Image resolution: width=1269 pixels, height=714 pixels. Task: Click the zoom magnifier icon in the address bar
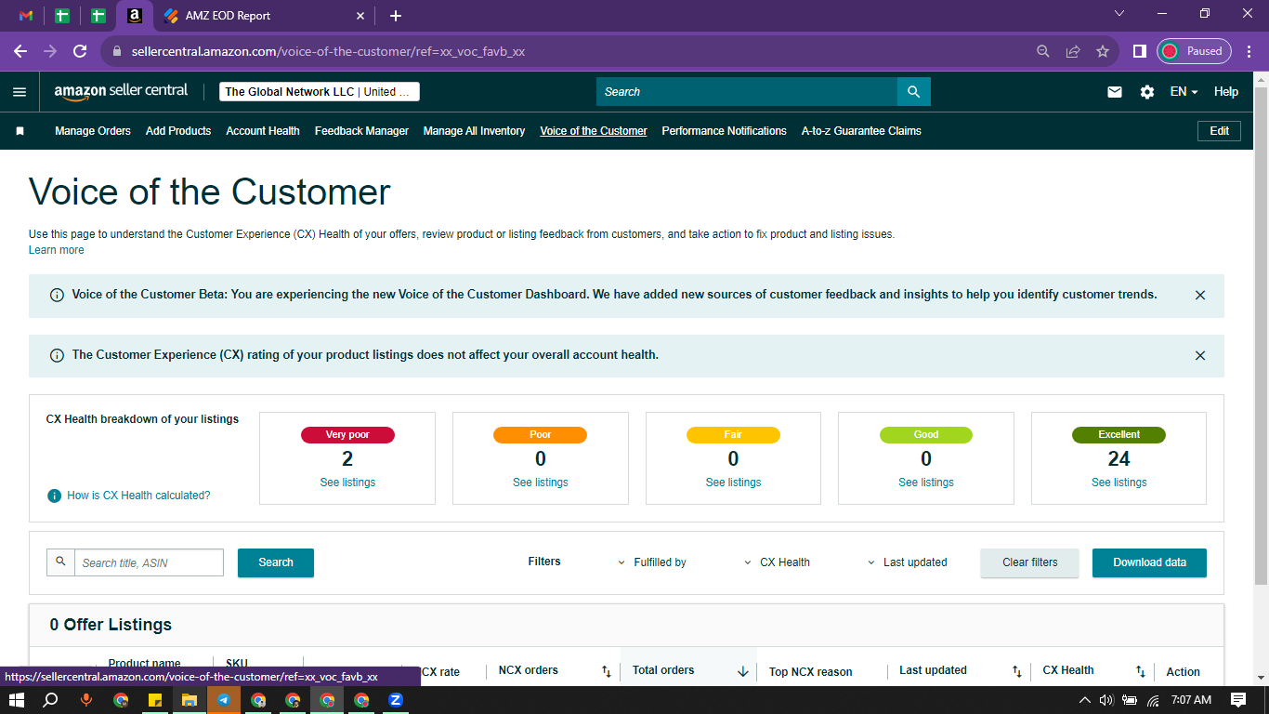tap(1043, 51)
